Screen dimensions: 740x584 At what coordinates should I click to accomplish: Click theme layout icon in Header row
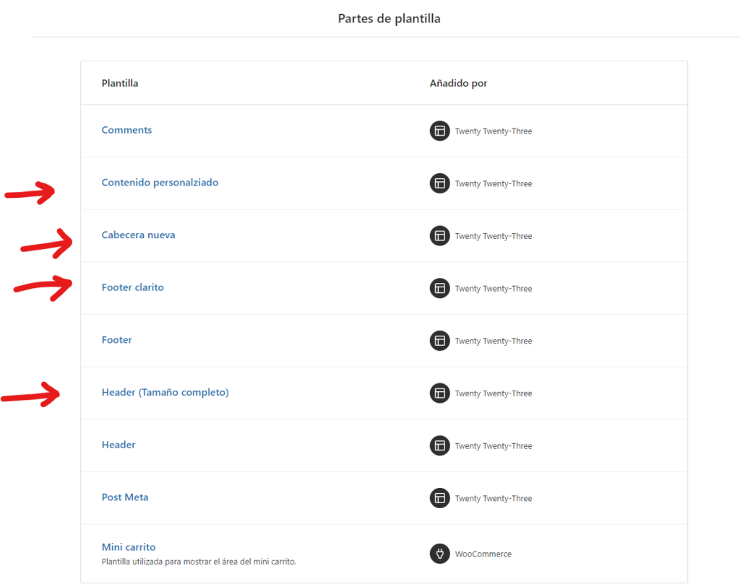point(439,446)
